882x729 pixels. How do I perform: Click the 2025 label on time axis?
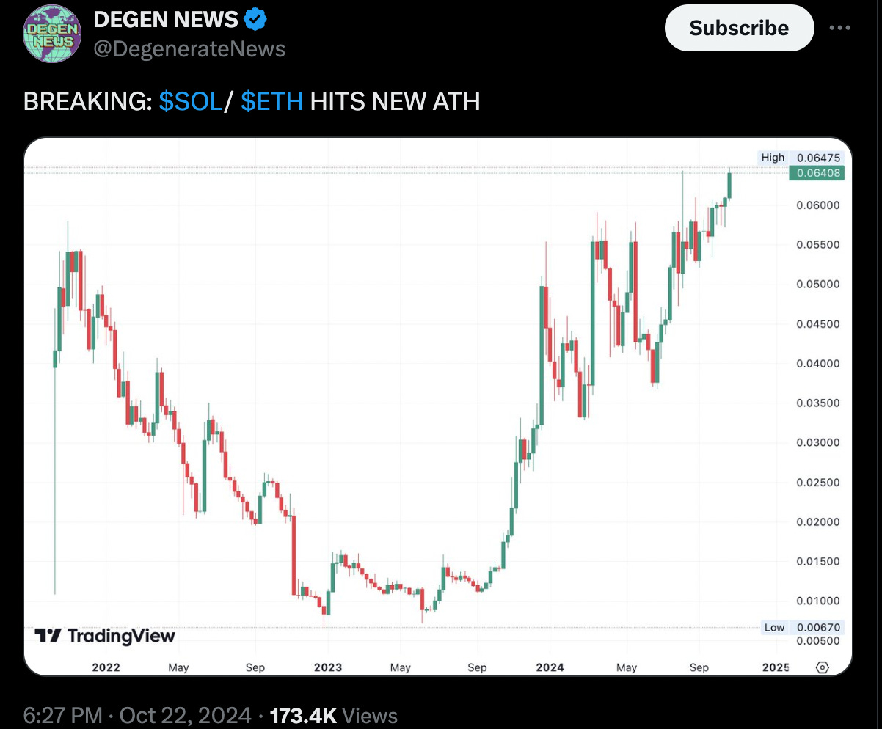point(776,667)
